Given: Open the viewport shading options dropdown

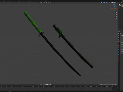Looking at the screenshot, I should [116, 3].
